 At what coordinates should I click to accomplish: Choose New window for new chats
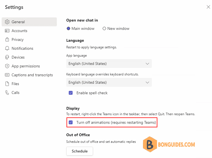click(x=104, y=28)
